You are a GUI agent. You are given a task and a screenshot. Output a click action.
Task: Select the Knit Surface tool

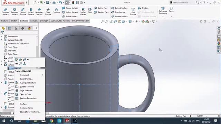point(133,11)
